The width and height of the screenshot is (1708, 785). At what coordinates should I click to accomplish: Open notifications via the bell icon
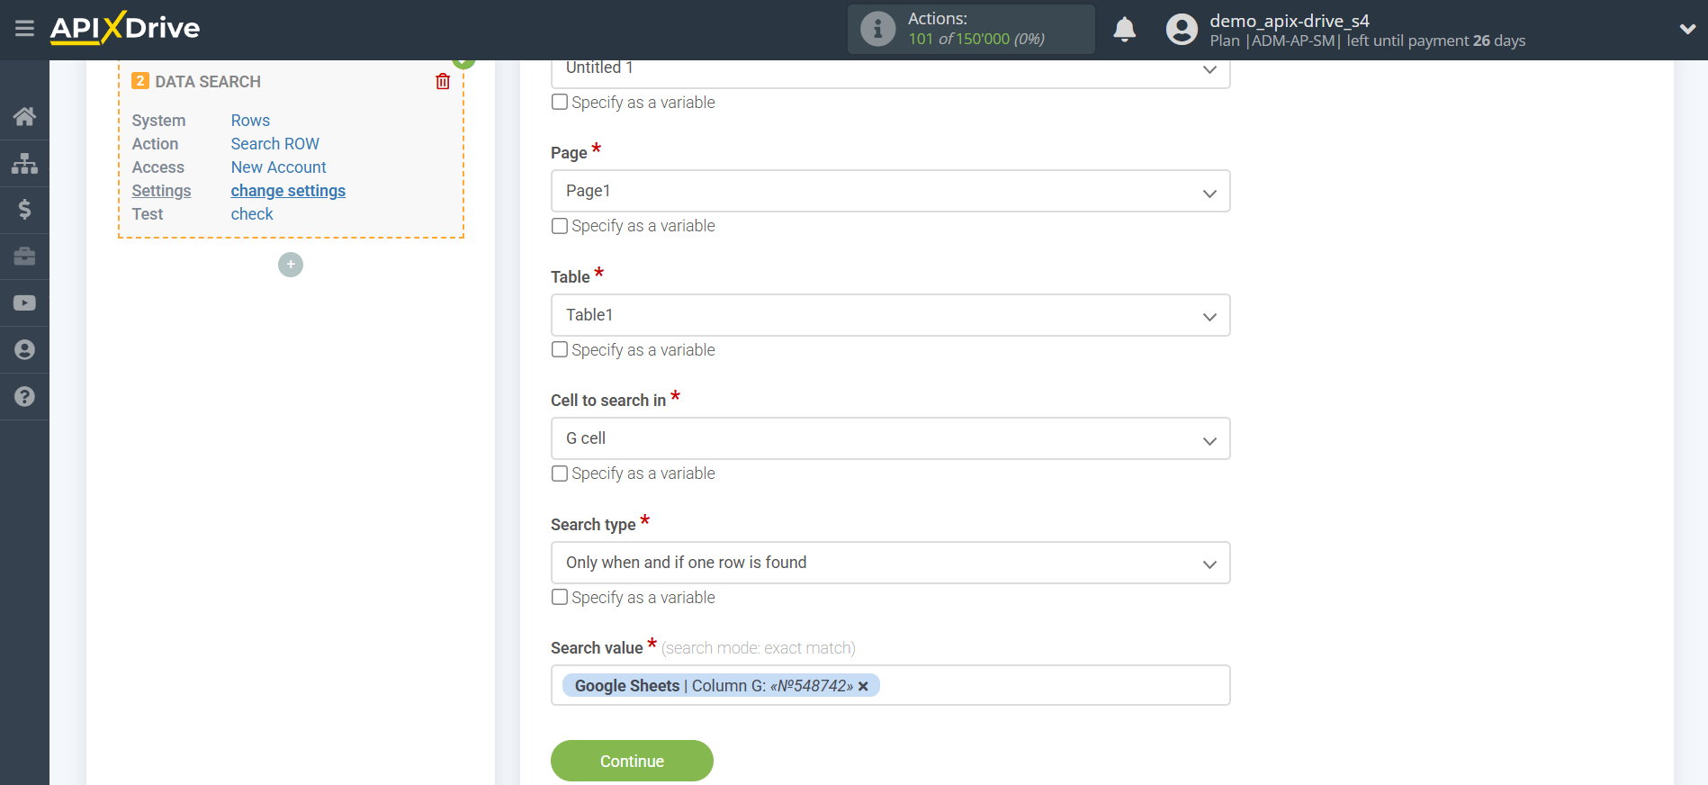click(x=1124, y=29)
